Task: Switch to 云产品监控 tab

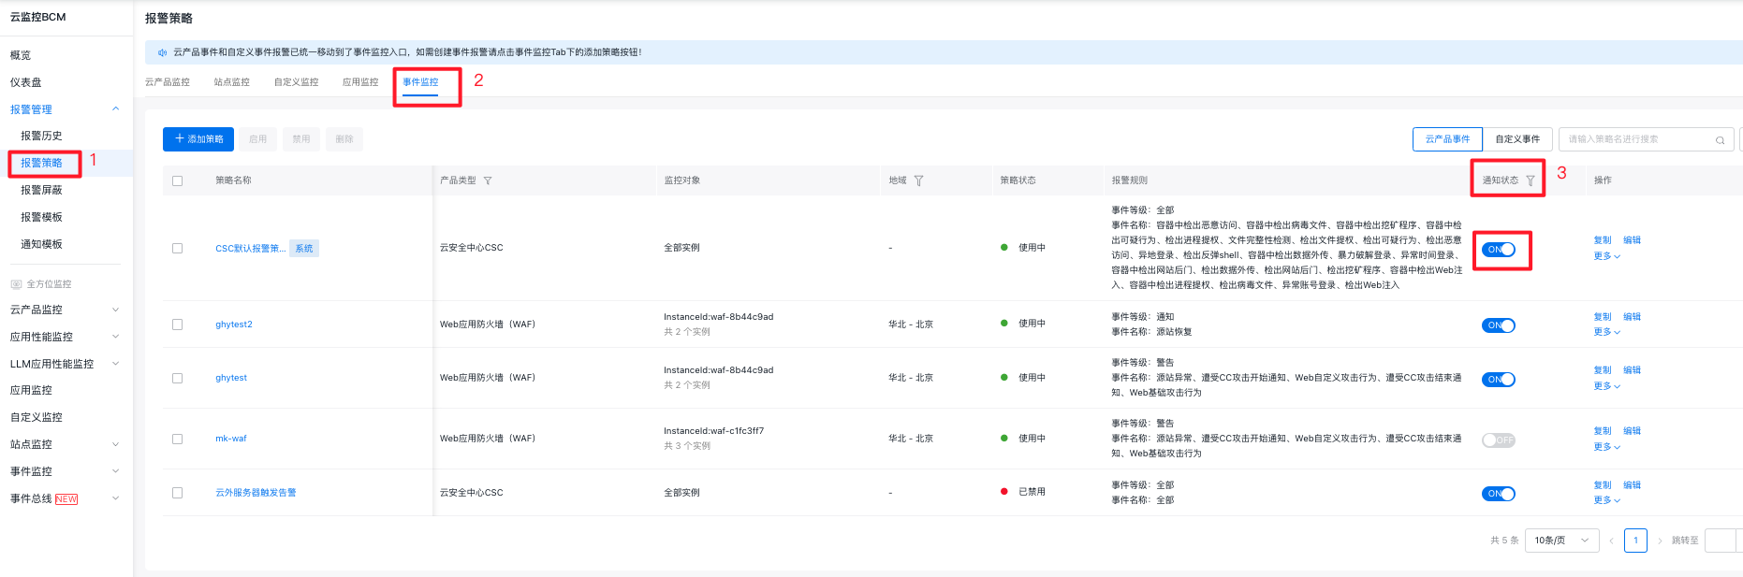Action: pyautogui.click(x=168, y=82)
